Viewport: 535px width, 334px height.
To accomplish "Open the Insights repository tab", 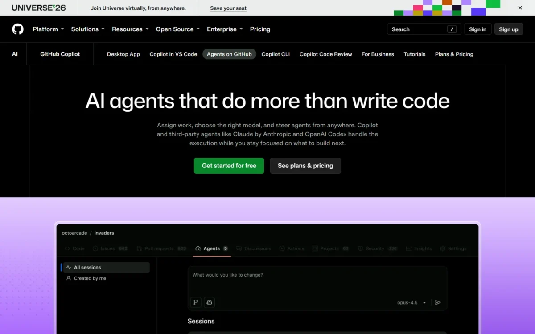I will (x=419, y=248).
